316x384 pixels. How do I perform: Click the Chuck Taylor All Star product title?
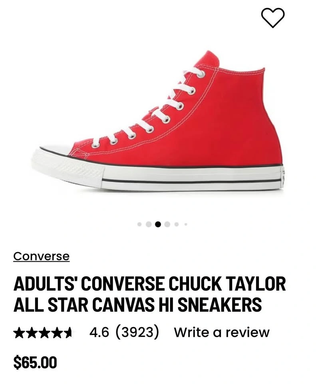click(x=150, y=294)
